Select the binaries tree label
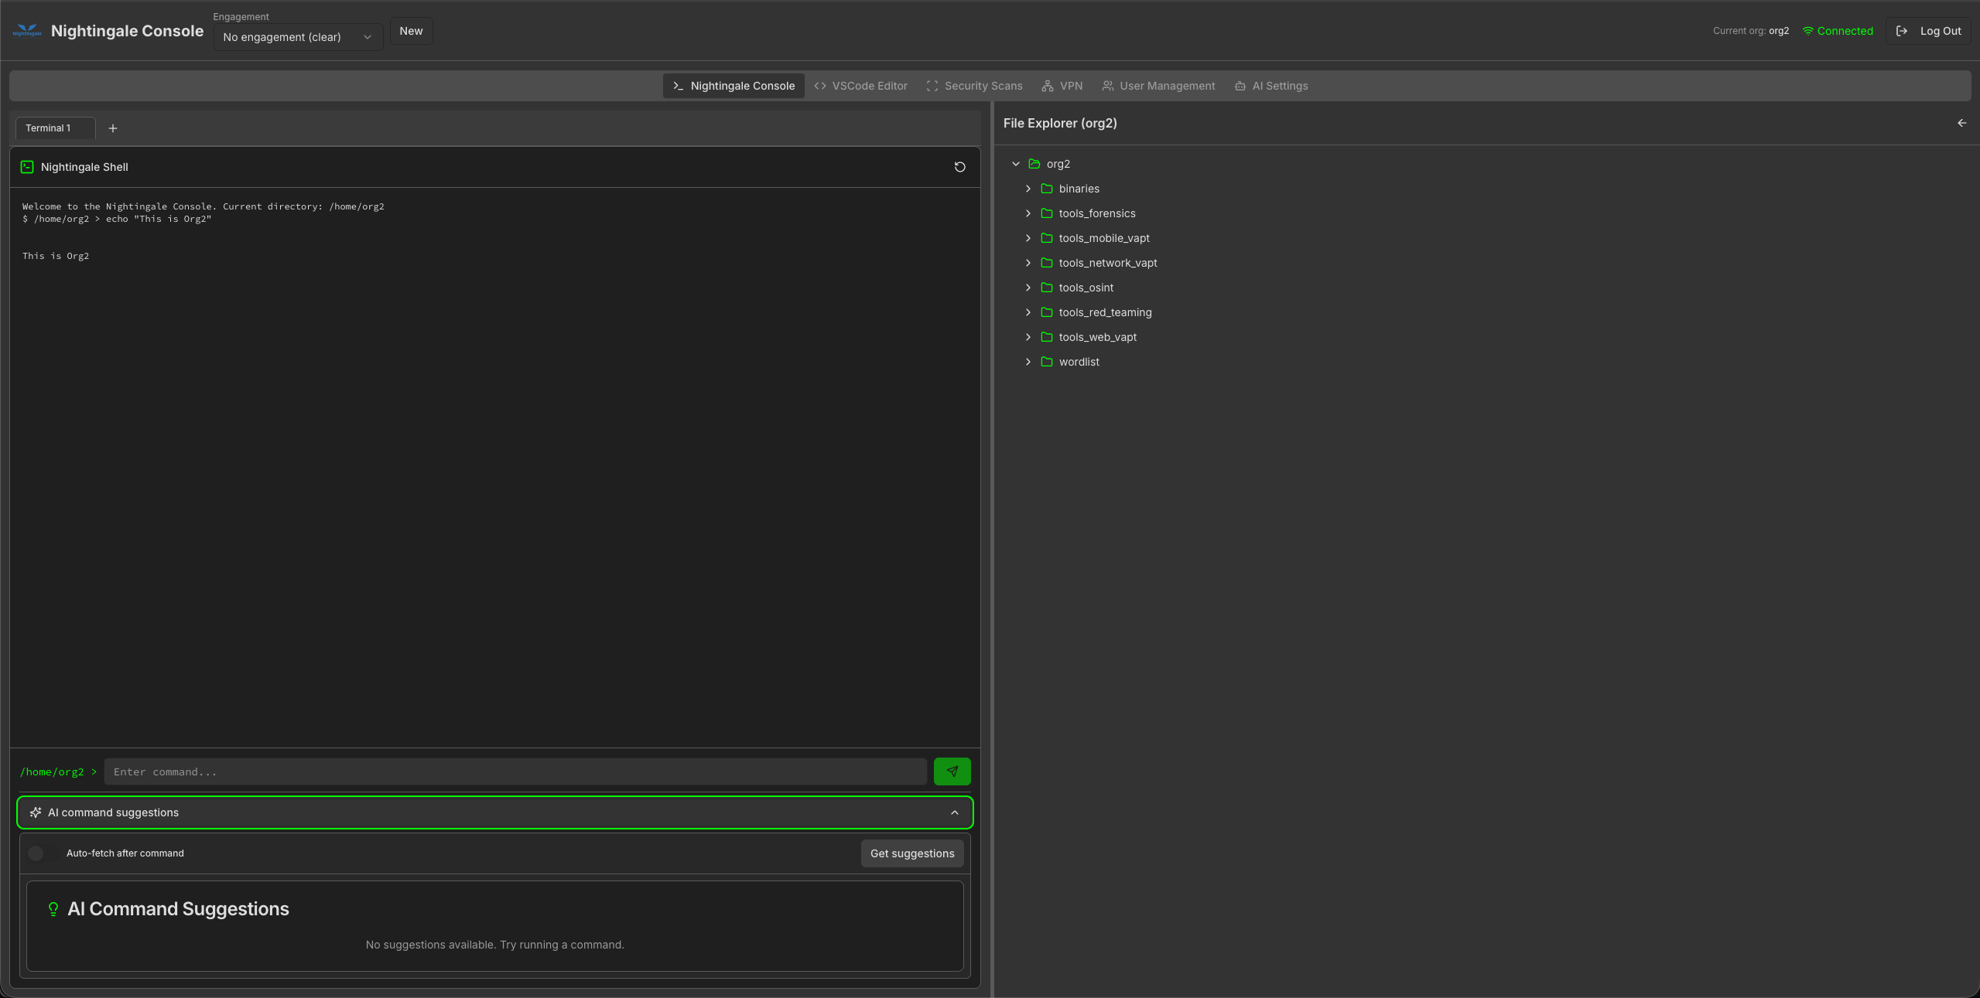The image size is (1980, 998). (1079, 189)
